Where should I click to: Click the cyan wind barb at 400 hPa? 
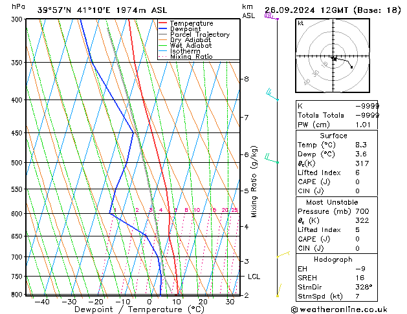[272, 94]
